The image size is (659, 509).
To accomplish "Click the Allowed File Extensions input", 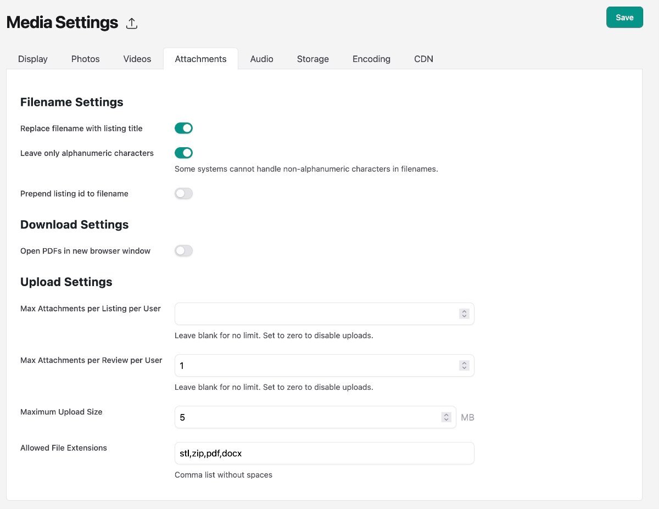I will pyautogui.click(x=324, y=454).
